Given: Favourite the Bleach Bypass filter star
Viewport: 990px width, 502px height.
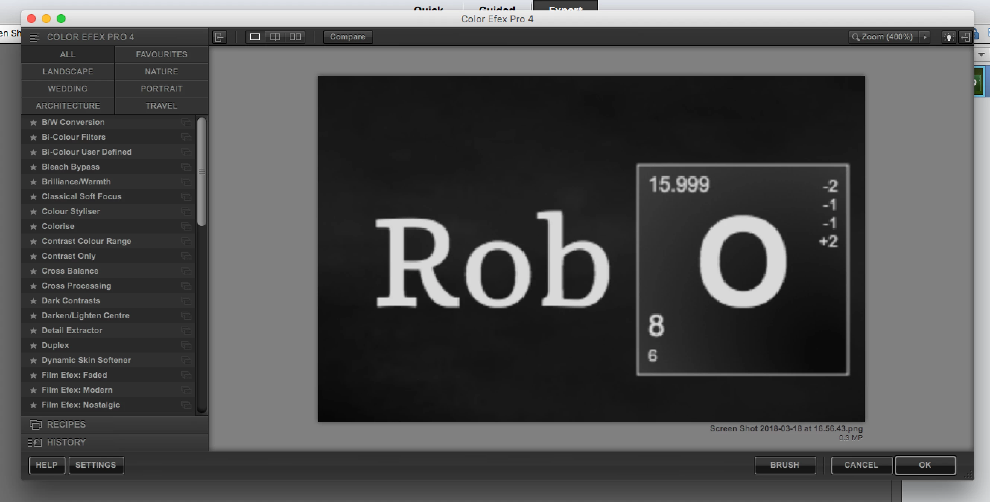Looking at the screenshot, I should (x=34, y=167).
